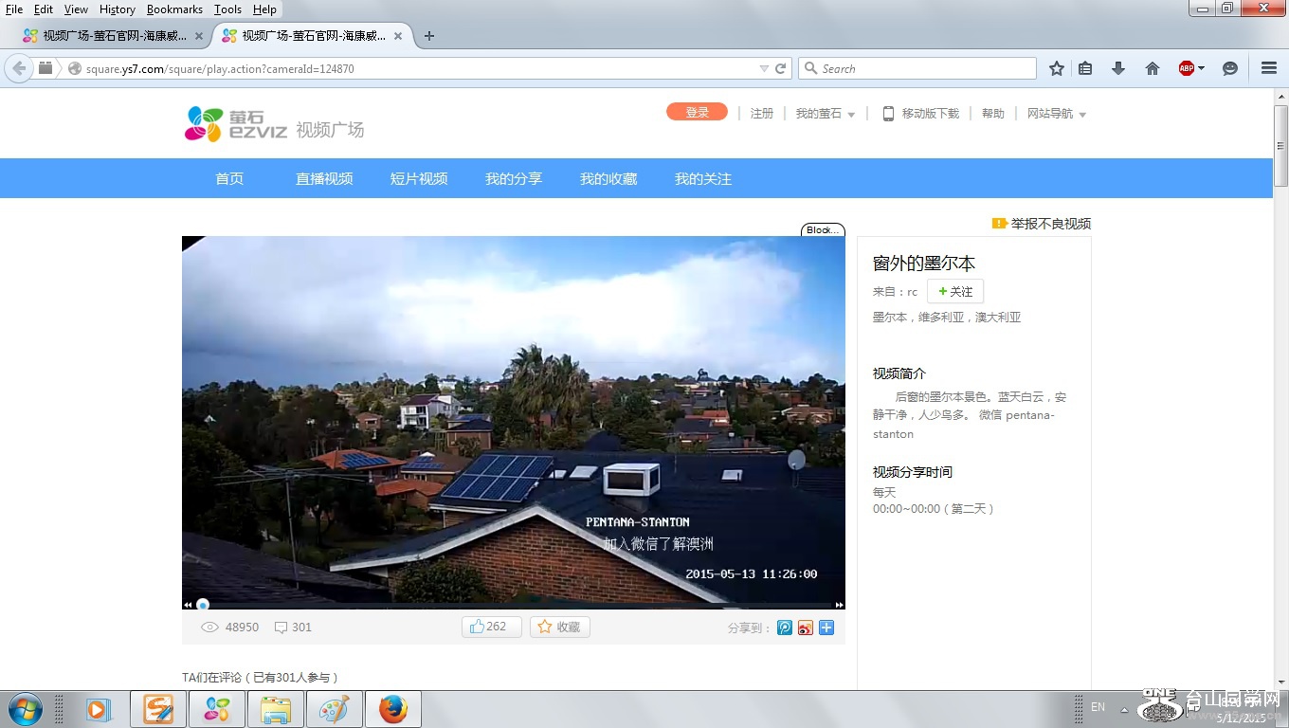1289x728 pixels.
Task: Share to Weibo with the red icon
Action: click(806, 628)
